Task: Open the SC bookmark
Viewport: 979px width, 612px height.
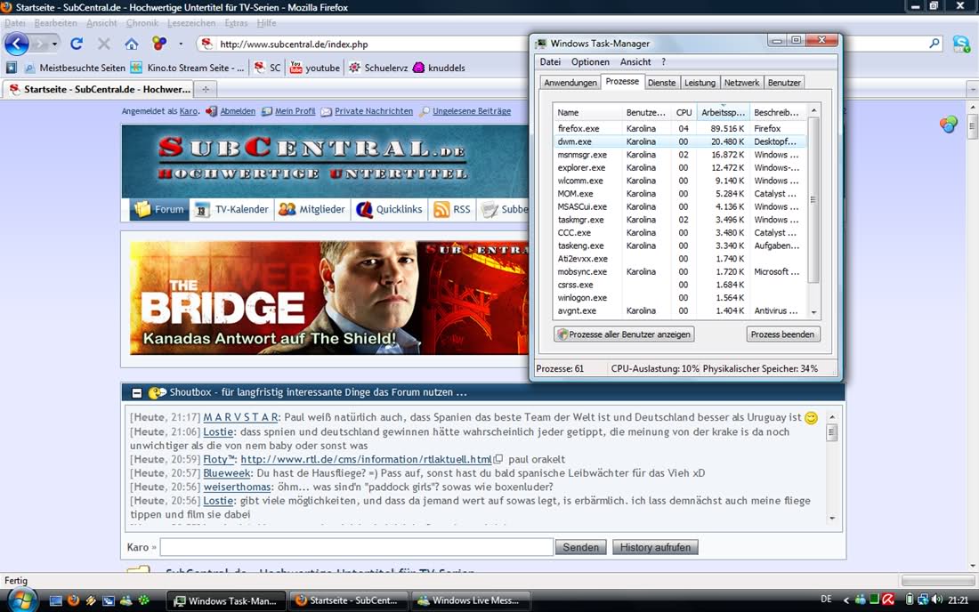Action: click(267, 68)
